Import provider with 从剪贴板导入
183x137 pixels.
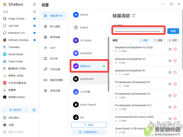(89, 132)
